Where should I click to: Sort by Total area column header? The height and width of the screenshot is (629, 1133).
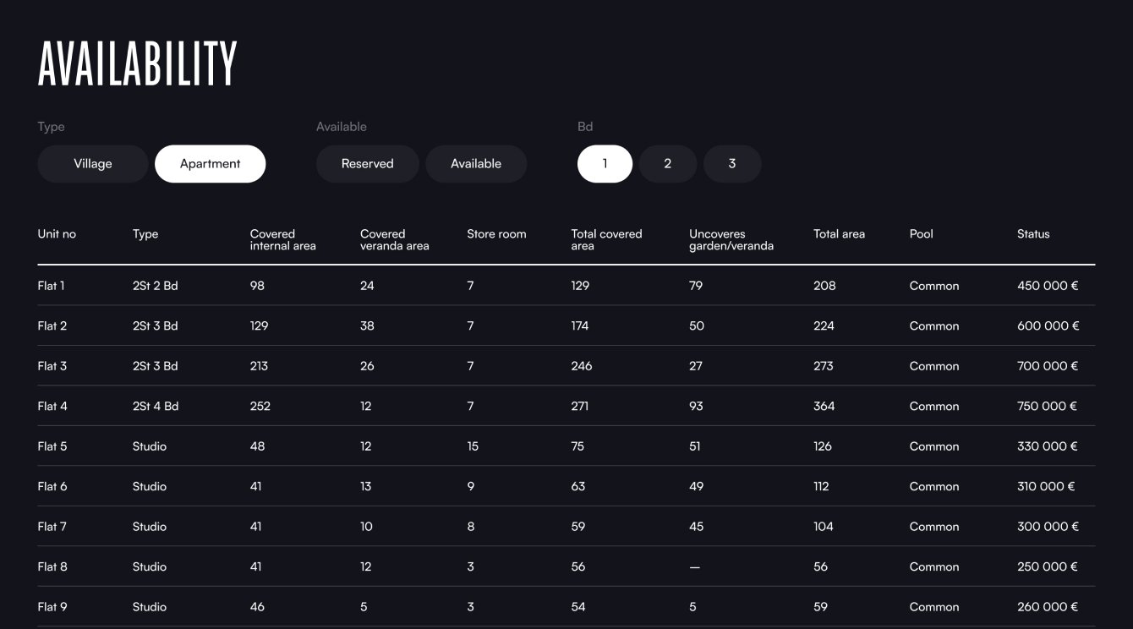pos(839,234)
